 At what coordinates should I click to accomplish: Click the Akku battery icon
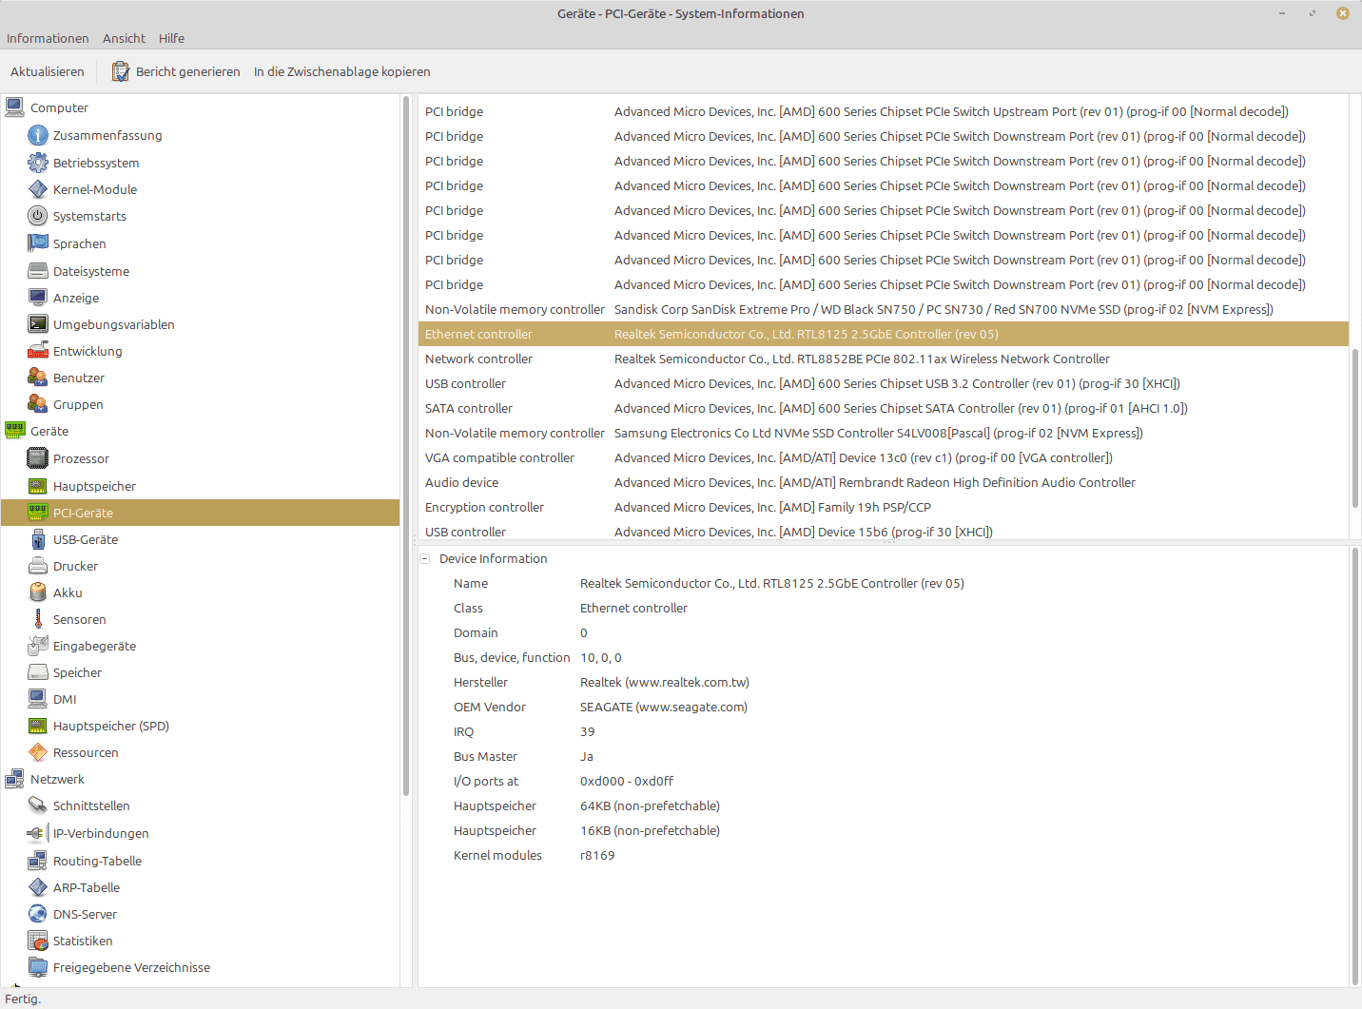pos(38,592)
